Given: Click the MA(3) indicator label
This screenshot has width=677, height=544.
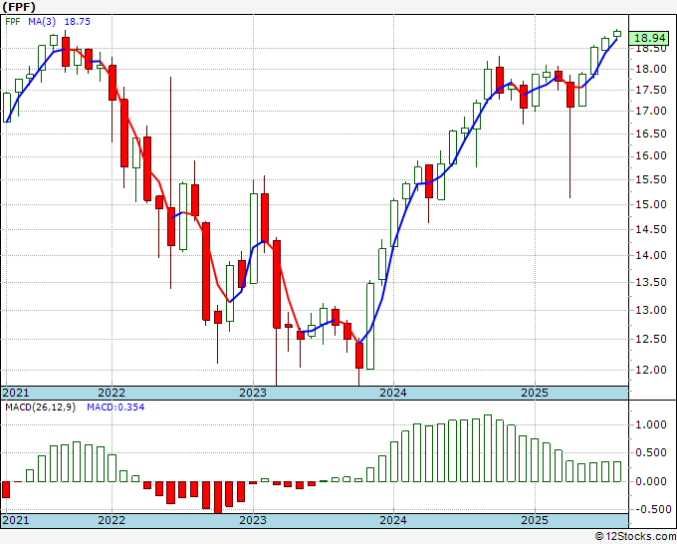Looking at the screenshot, I should coord(42,21).
